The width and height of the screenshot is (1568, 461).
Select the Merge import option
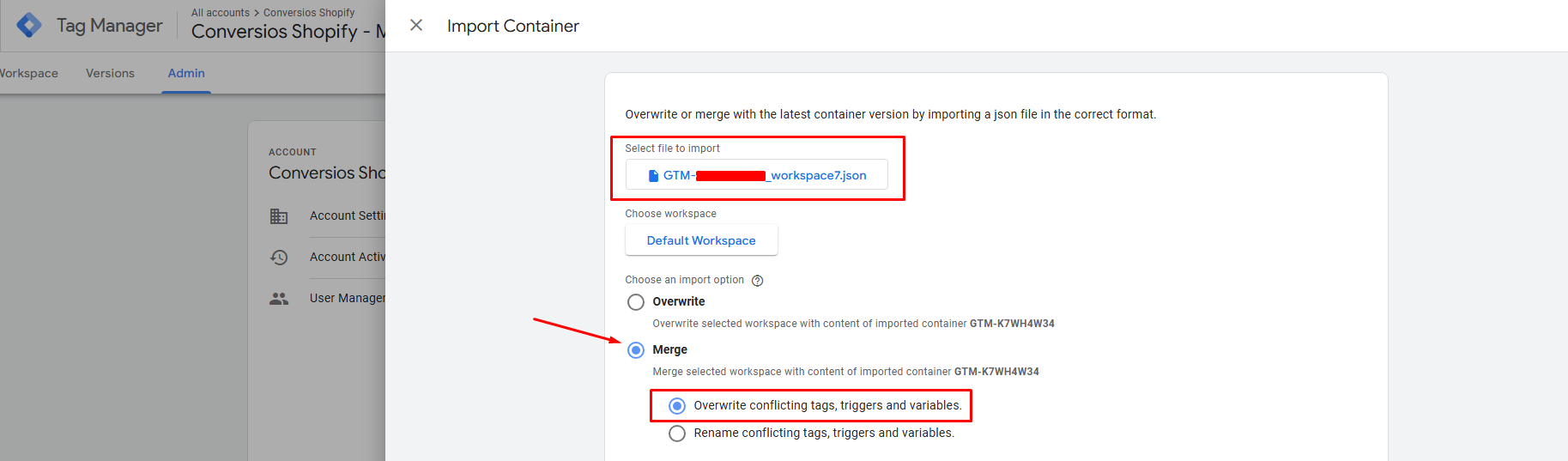(x=636, y=350)
